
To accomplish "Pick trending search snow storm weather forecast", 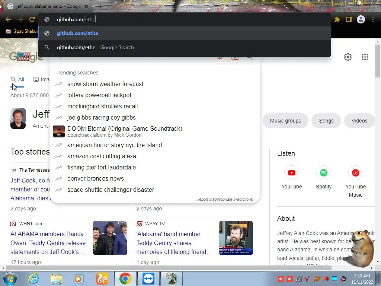I will (x=155, y=84).
